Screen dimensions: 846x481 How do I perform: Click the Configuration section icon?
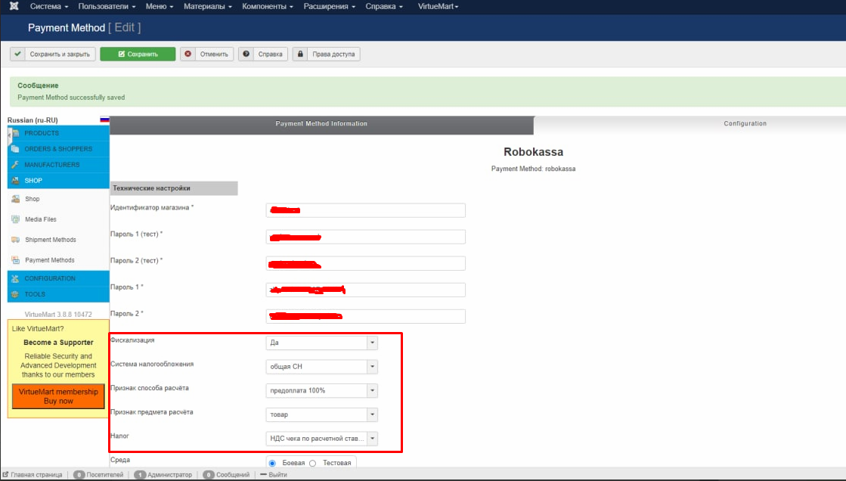point(15,278)
